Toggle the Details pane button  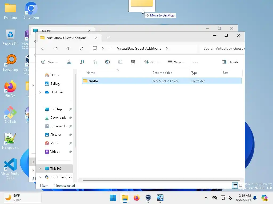[x=230, y=62]
